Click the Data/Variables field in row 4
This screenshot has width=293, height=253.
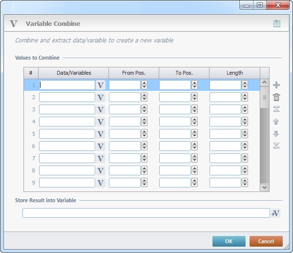pos(67,122)
